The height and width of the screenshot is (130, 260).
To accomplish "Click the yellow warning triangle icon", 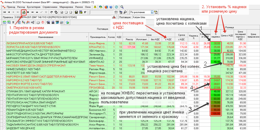I will point(95,7).
